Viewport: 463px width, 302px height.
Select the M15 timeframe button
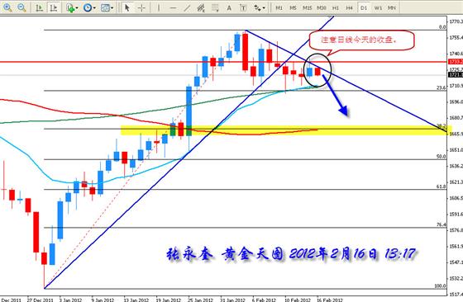(x=307, y=8)
